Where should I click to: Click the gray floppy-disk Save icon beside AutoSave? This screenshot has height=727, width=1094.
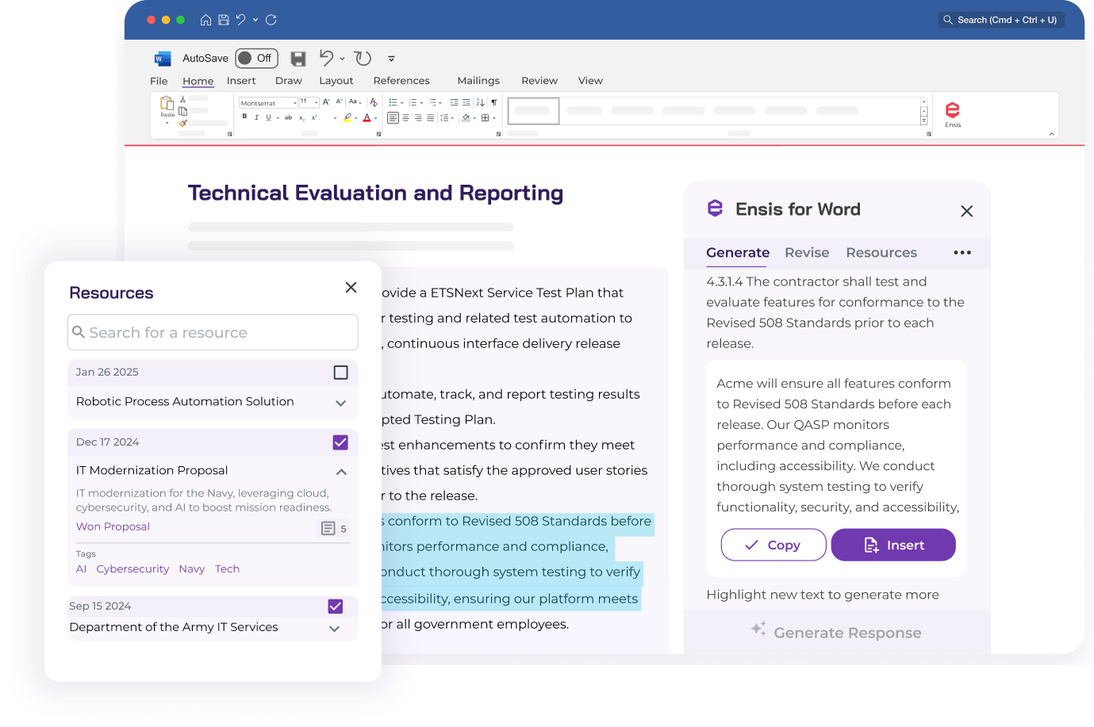click(298, 59)
